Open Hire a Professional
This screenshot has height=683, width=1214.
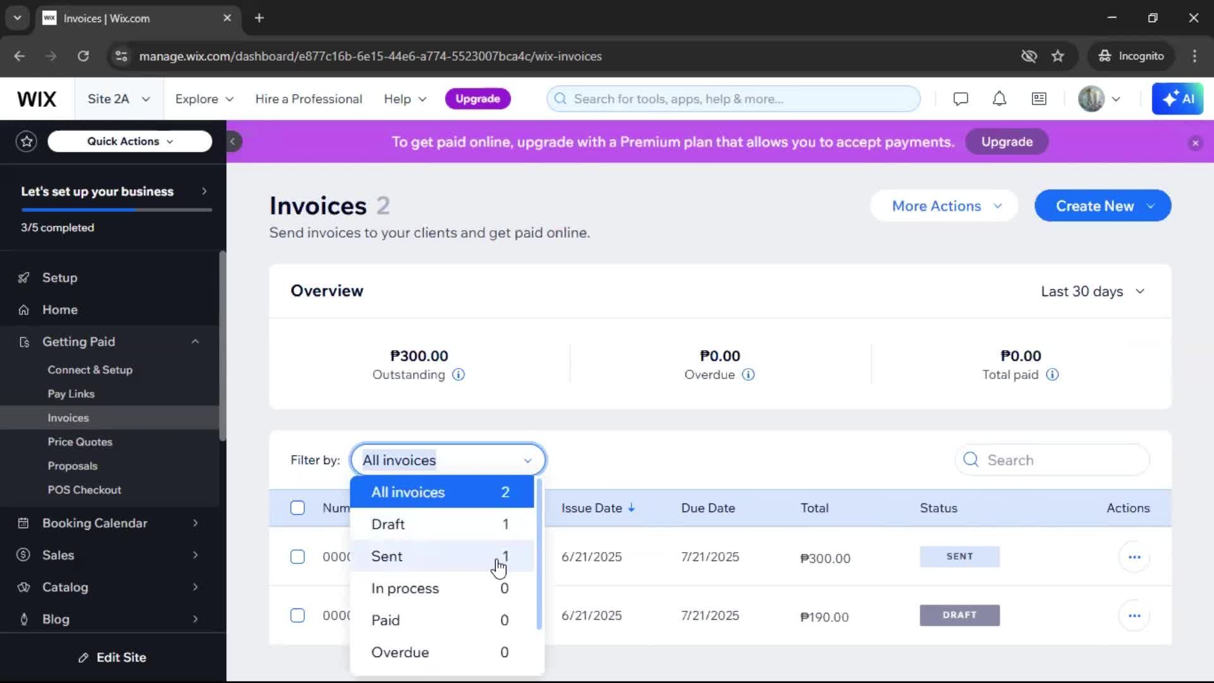pos(309,99)
